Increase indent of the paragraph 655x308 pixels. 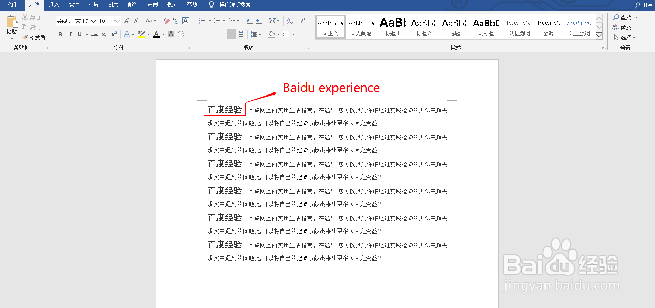pyautogui.click(x=259, y=21)
